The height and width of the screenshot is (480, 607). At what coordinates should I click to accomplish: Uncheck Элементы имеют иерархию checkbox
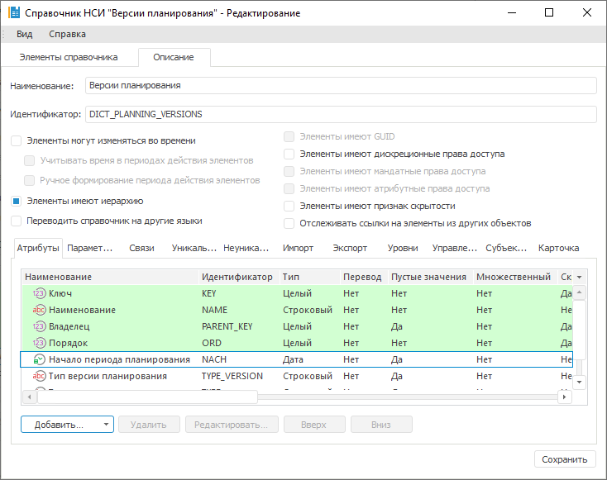pyautogui.click(x=17, y=201)
